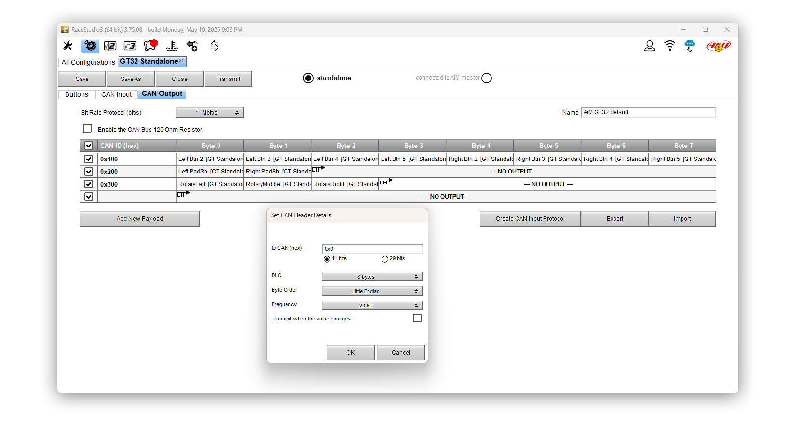Click the 0x100 CAN ID cell
This screenshot has width=805, height=427.
(137, 159)
